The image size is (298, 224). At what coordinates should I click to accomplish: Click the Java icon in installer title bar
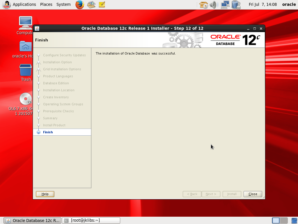(x=37, y=28)
